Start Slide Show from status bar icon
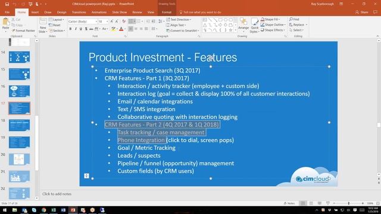The image size is (381, 214). click(328, 203)
